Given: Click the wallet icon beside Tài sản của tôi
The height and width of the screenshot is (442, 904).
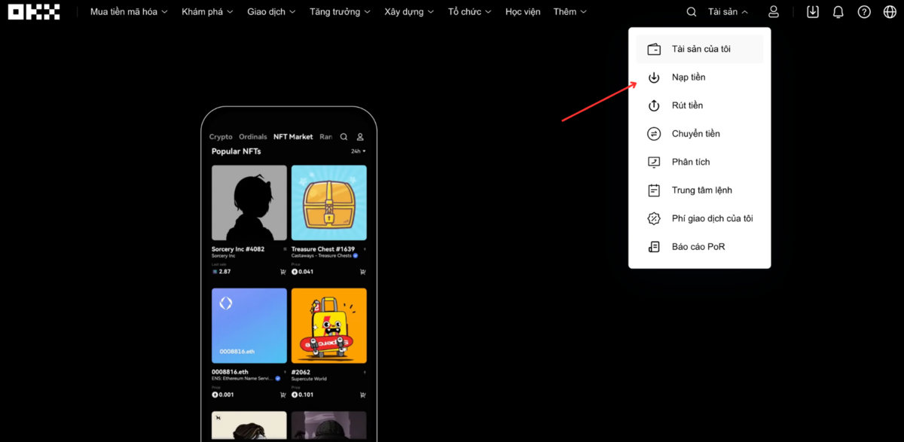Looking at the screenshot, I should [x=654, y=49].
